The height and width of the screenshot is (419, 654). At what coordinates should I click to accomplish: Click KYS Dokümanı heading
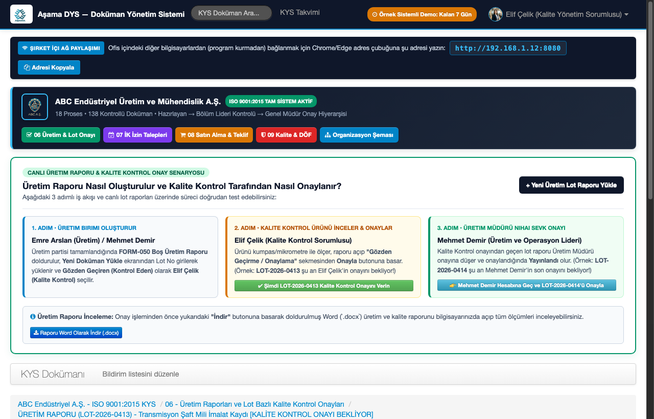53,374
